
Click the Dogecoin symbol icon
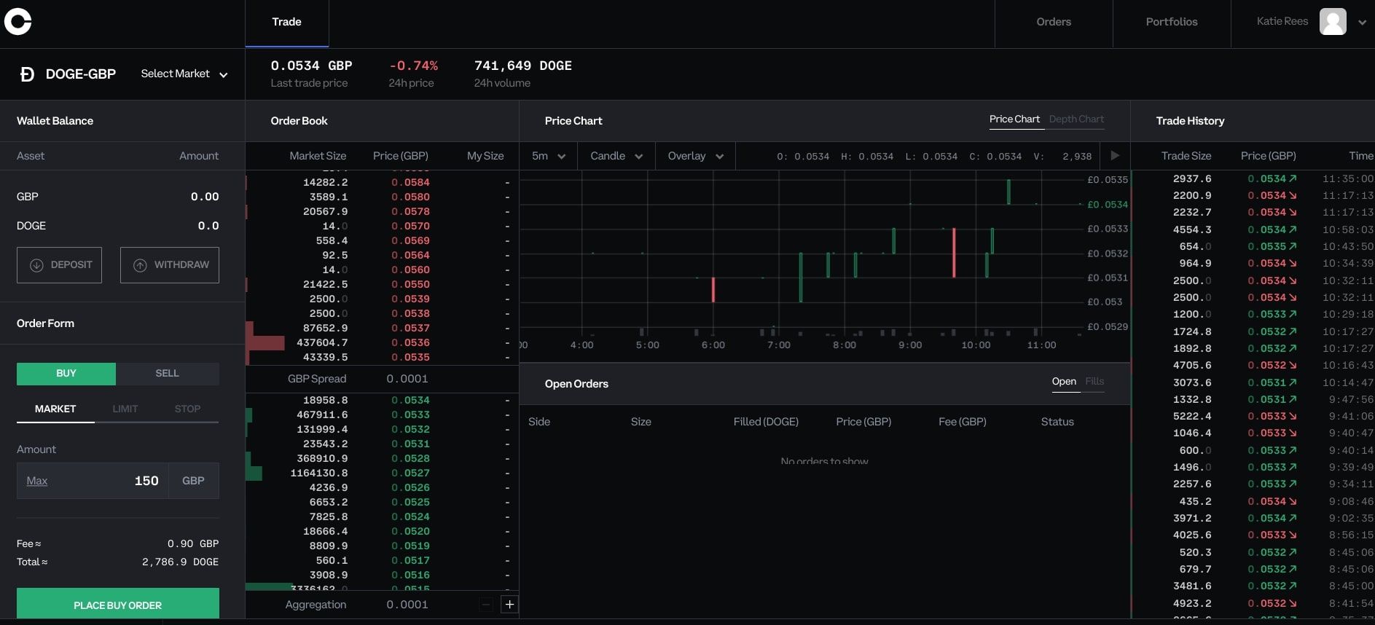tap(27, 74)
